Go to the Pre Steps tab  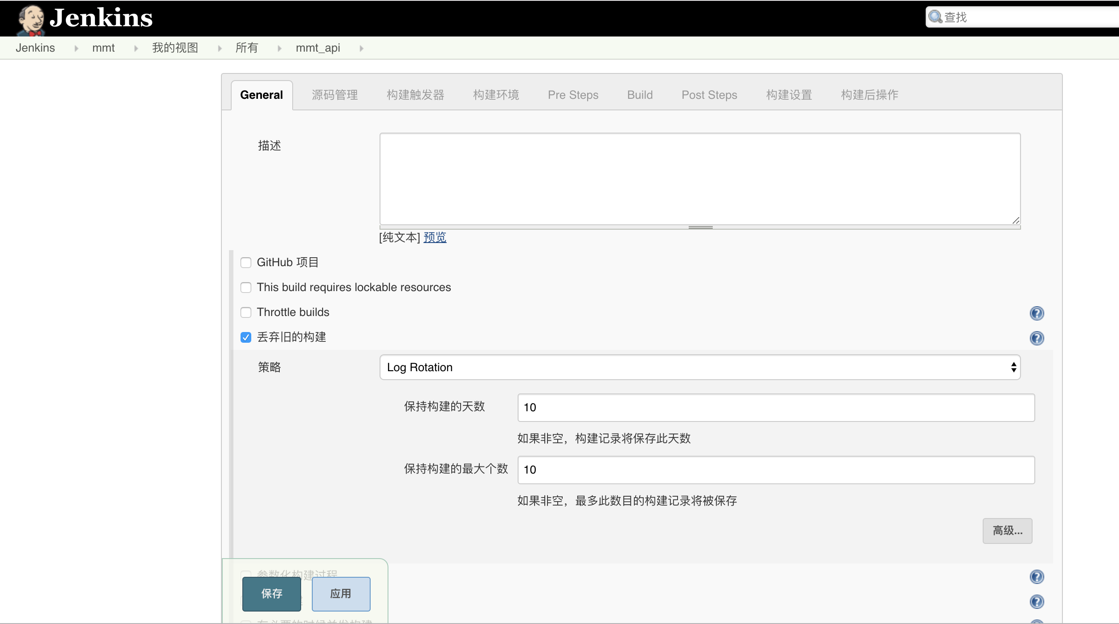click(x=573, y=95)
